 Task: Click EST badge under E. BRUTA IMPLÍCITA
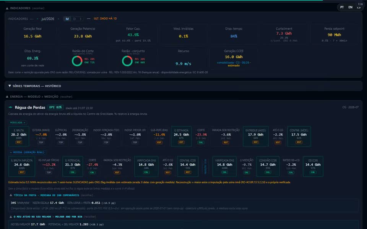(22, 172)
